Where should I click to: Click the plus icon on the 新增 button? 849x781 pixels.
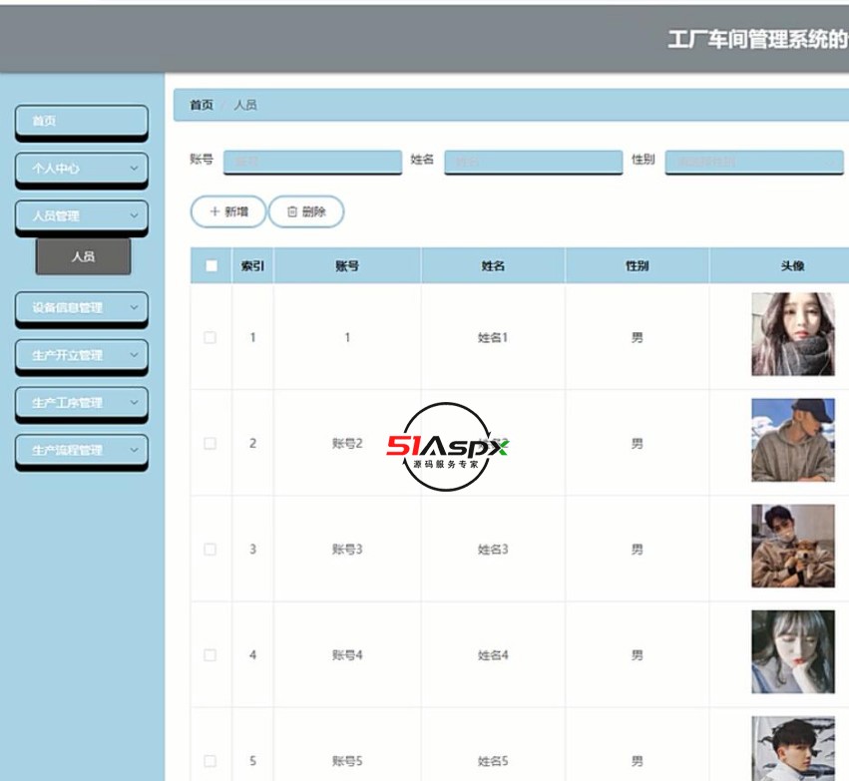point(214,211)
